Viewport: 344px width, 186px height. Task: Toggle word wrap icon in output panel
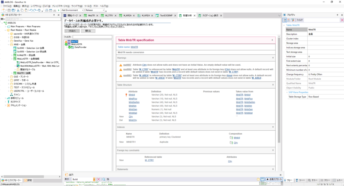[x=108, y=179]
